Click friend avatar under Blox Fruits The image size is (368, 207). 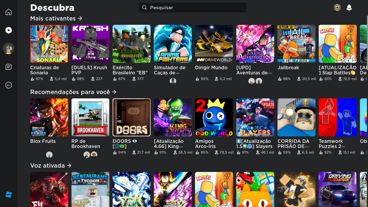click(x=49, y=155)
